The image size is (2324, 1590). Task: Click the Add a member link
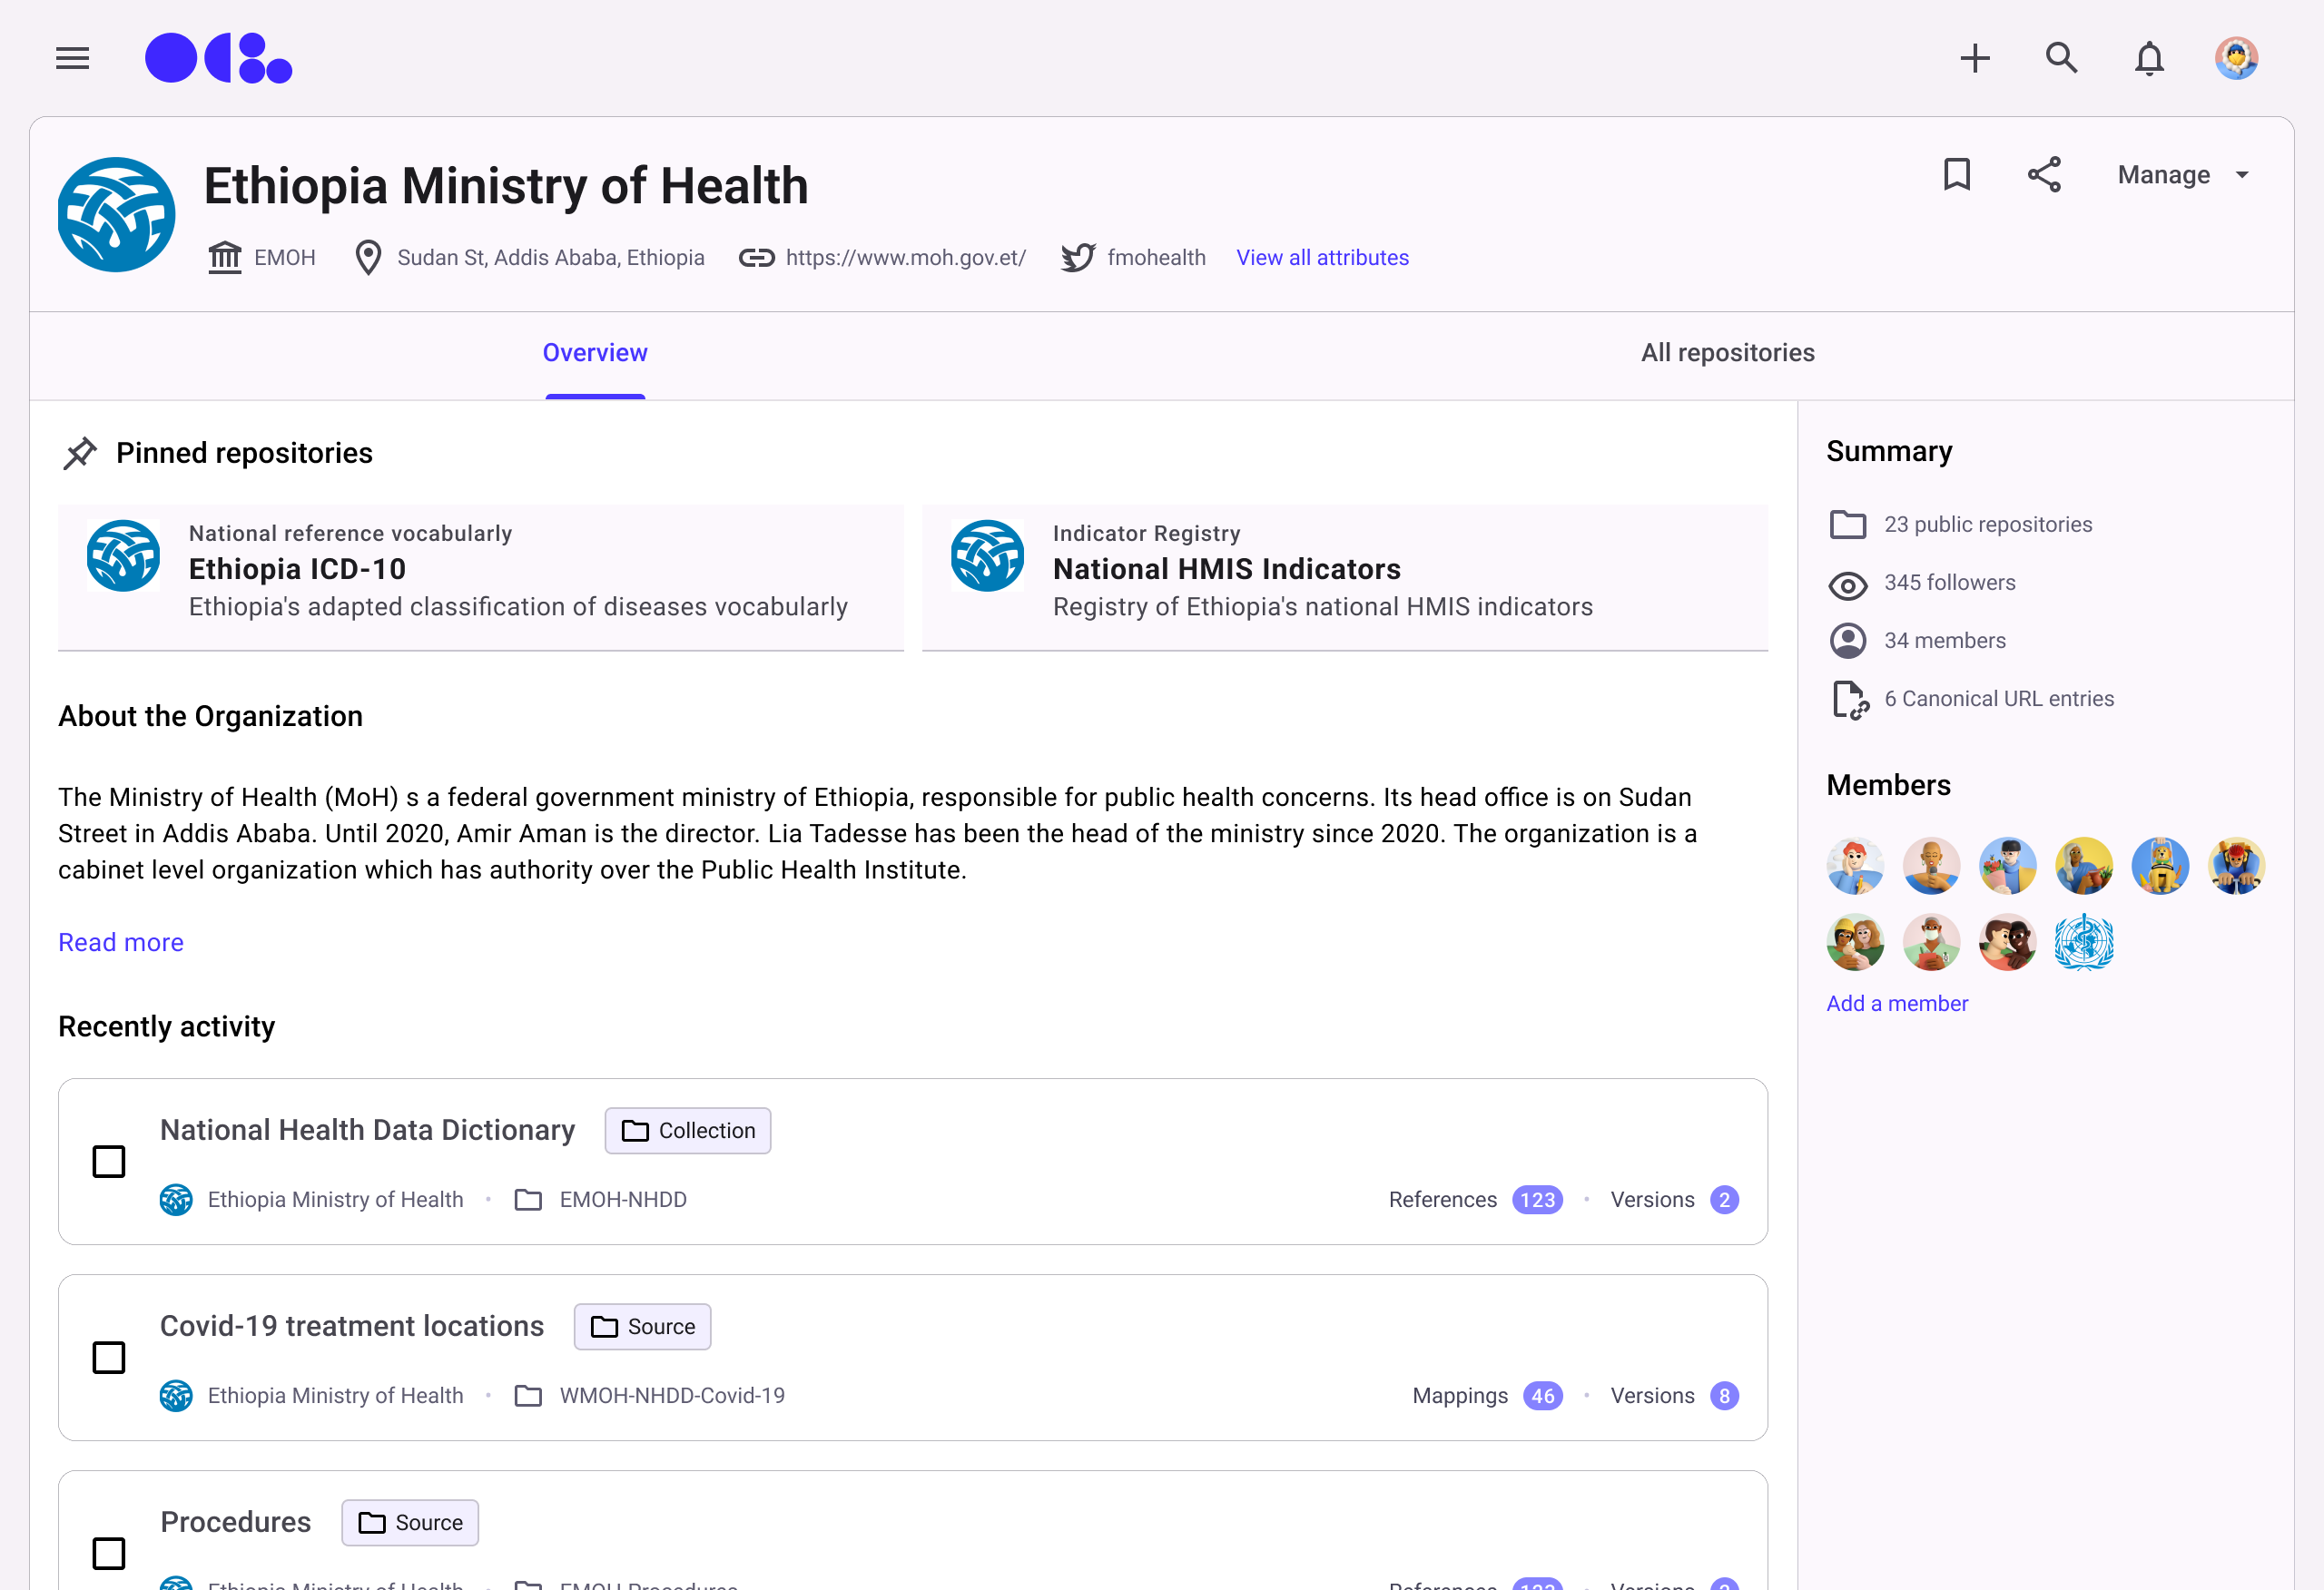(x=1896, y=1003)
